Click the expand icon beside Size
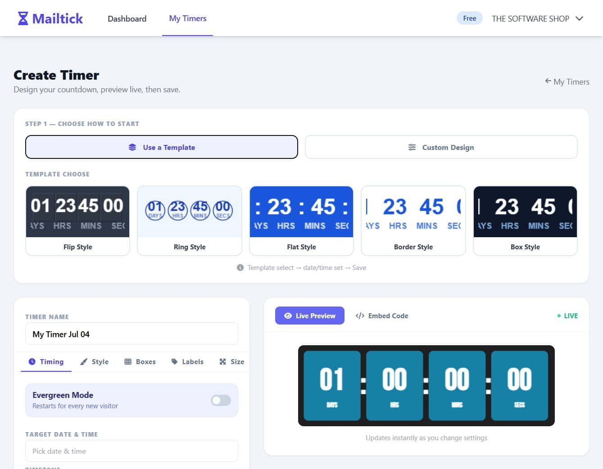This screenshot has width=603, height=469. [x=222, y=361]
